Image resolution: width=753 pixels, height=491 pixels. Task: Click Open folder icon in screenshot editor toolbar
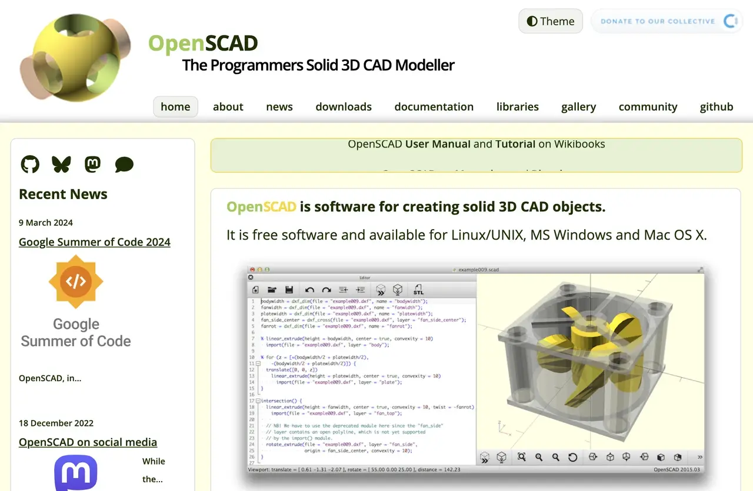pyautogui.click(x=272, y=290)
